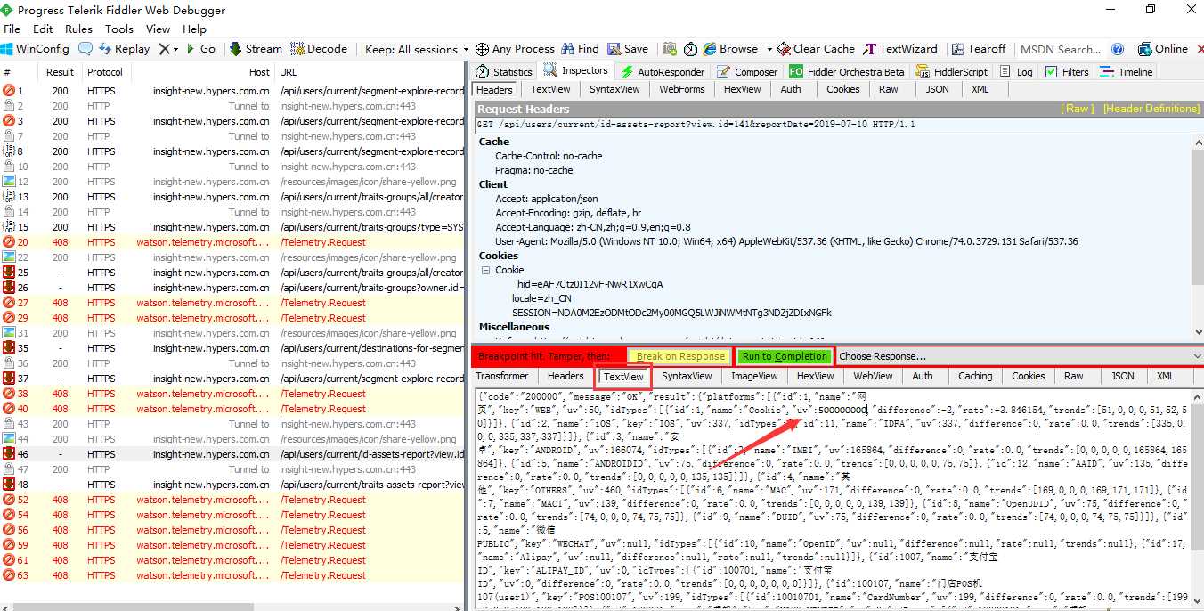Click the camera screenshot icon
Viewport: 1204px width, 611px height.
(669, 49)
